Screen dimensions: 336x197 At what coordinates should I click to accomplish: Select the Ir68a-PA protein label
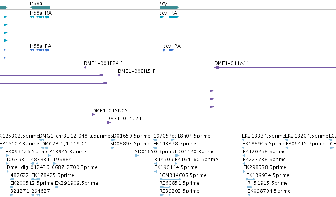pos(41,46)
